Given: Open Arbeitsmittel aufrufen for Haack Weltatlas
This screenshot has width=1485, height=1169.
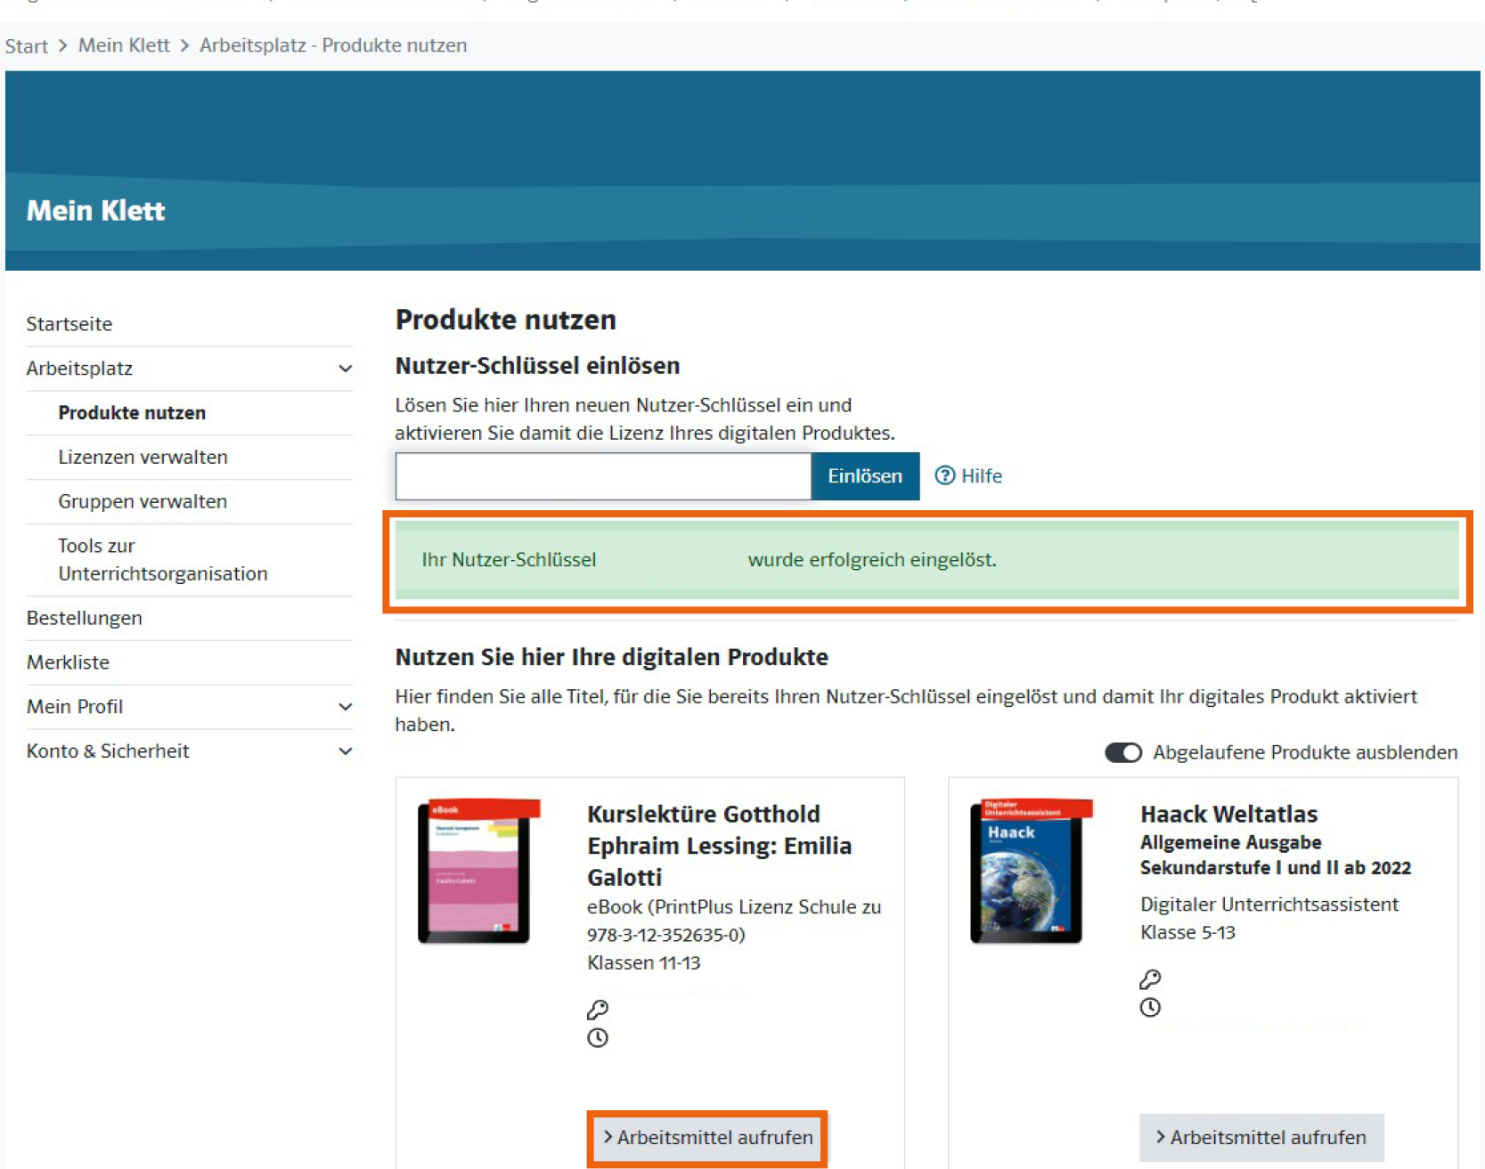Looking at the screenshot, I should point(1261,1138).
